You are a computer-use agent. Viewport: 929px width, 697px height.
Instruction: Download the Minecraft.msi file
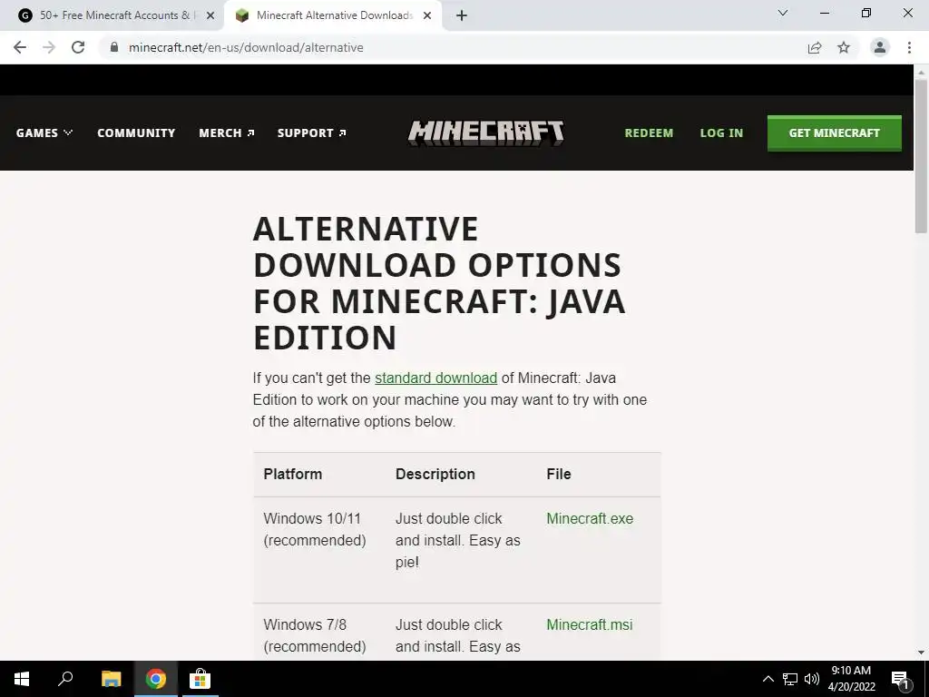pos(590,624)
